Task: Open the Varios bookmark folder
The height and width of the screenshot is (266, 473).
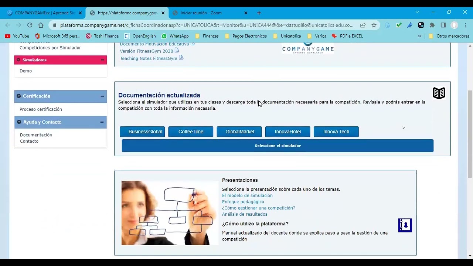Action: coord(317,36)
